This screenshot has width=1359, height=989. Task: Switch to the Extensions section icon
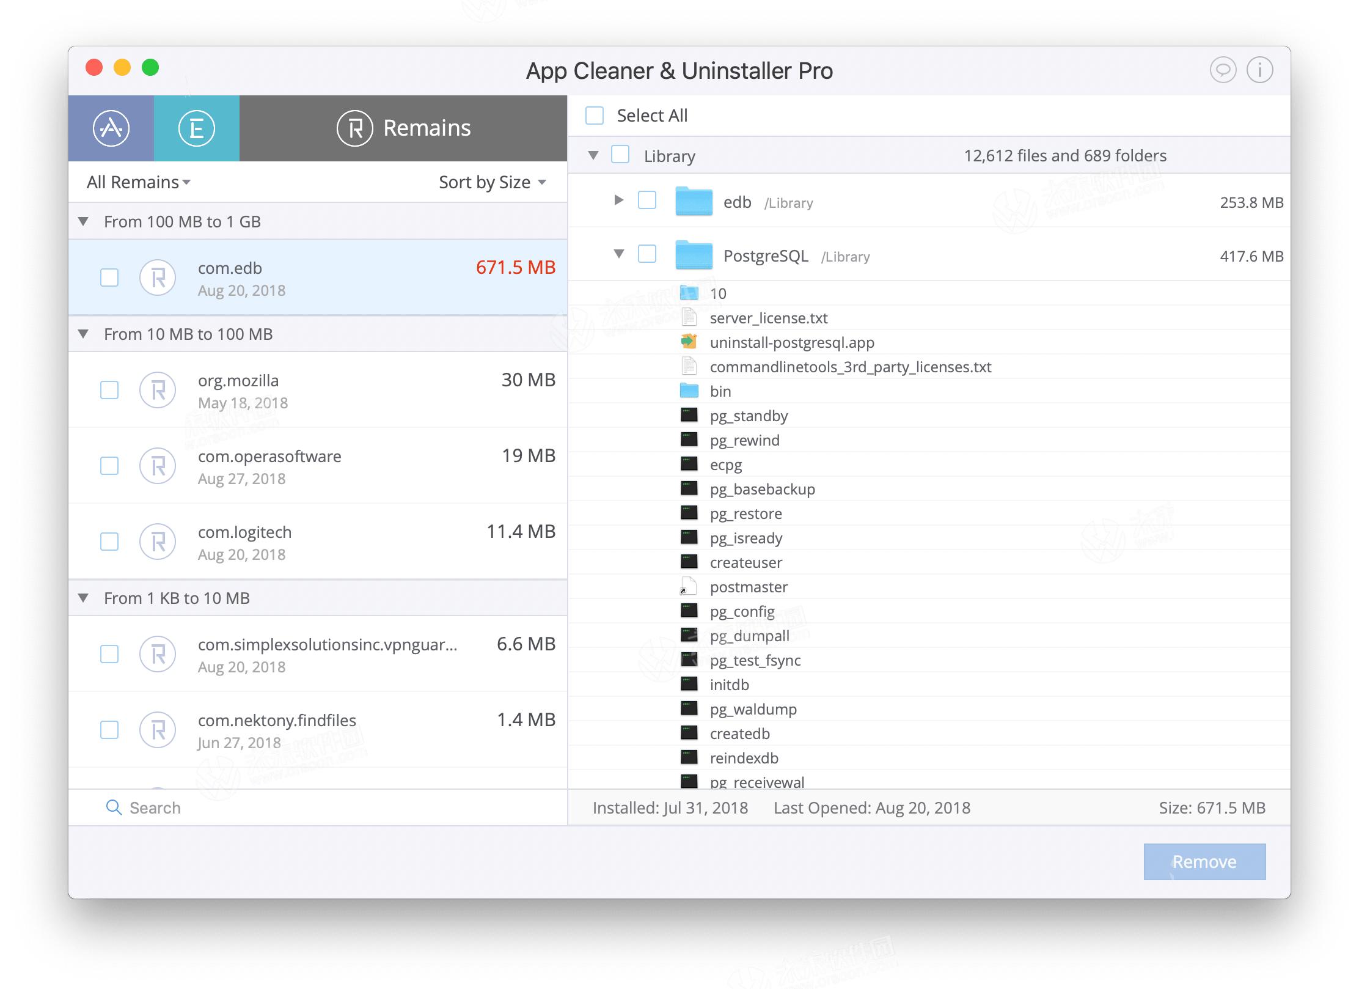[x=196, y=128]
